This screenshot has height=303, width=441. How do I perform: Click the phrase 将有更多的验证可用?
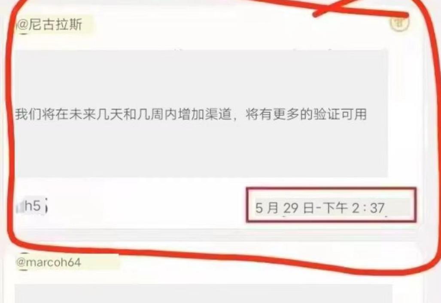306,115
